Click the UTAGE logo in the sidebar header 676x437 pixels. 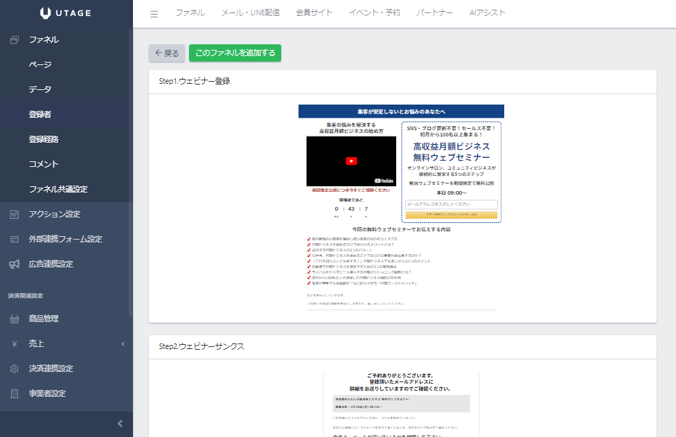point(66,12)
